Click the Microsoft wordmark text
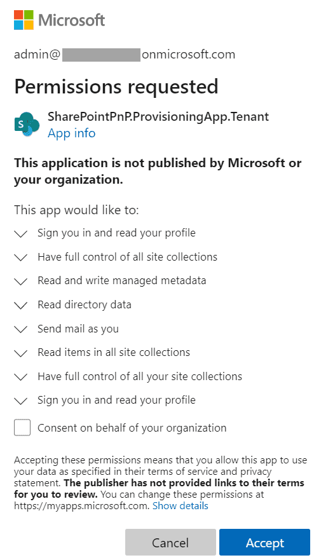The image size is (321, 560). pos(71,20)
